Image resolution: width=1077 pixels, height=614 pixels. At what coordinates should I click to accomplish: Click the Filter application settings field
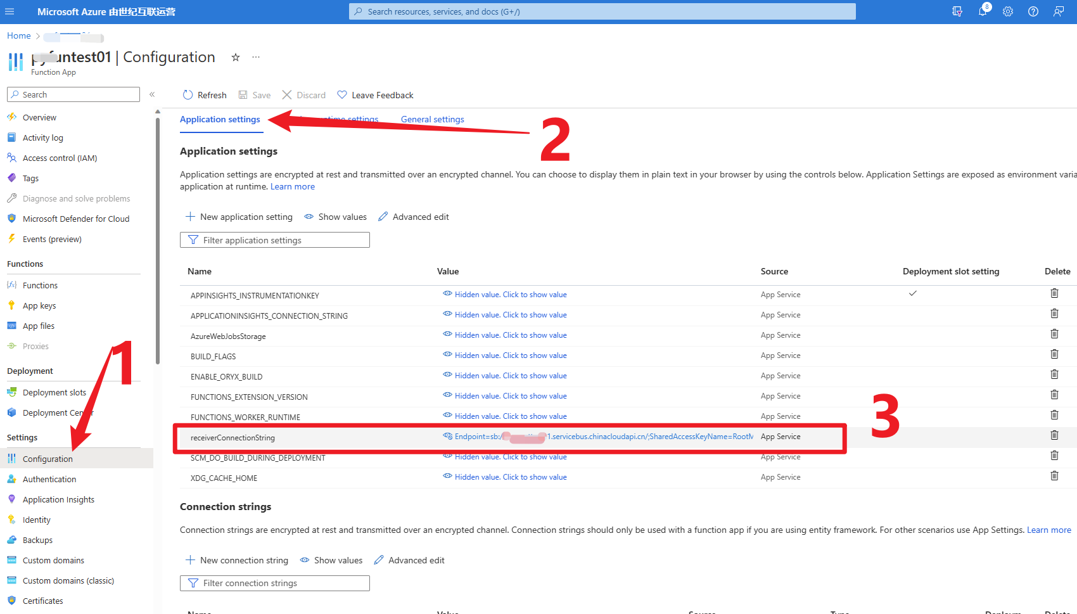pos(275,240)
